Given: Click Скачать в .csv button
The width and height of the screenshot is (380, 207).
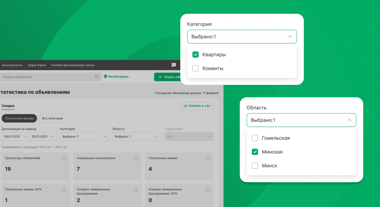Looking at the screenshot, I should coord(197,106).
